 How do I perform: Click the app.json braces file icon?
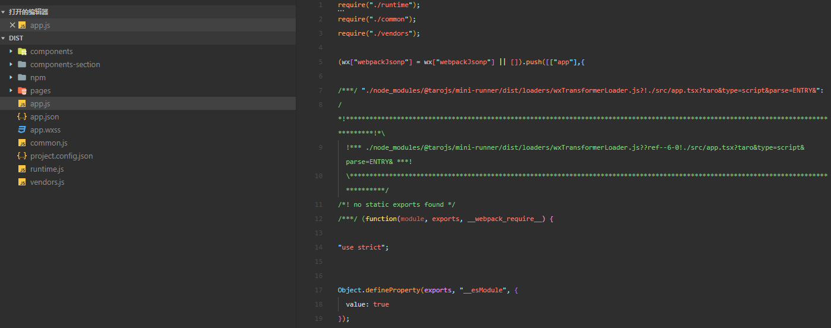pos(22,116)
